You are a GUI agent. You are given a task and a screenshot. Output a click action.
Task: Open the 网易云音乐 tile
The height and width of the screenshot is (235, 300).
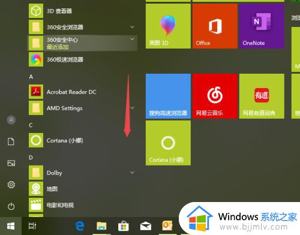(x=215, y=96)
